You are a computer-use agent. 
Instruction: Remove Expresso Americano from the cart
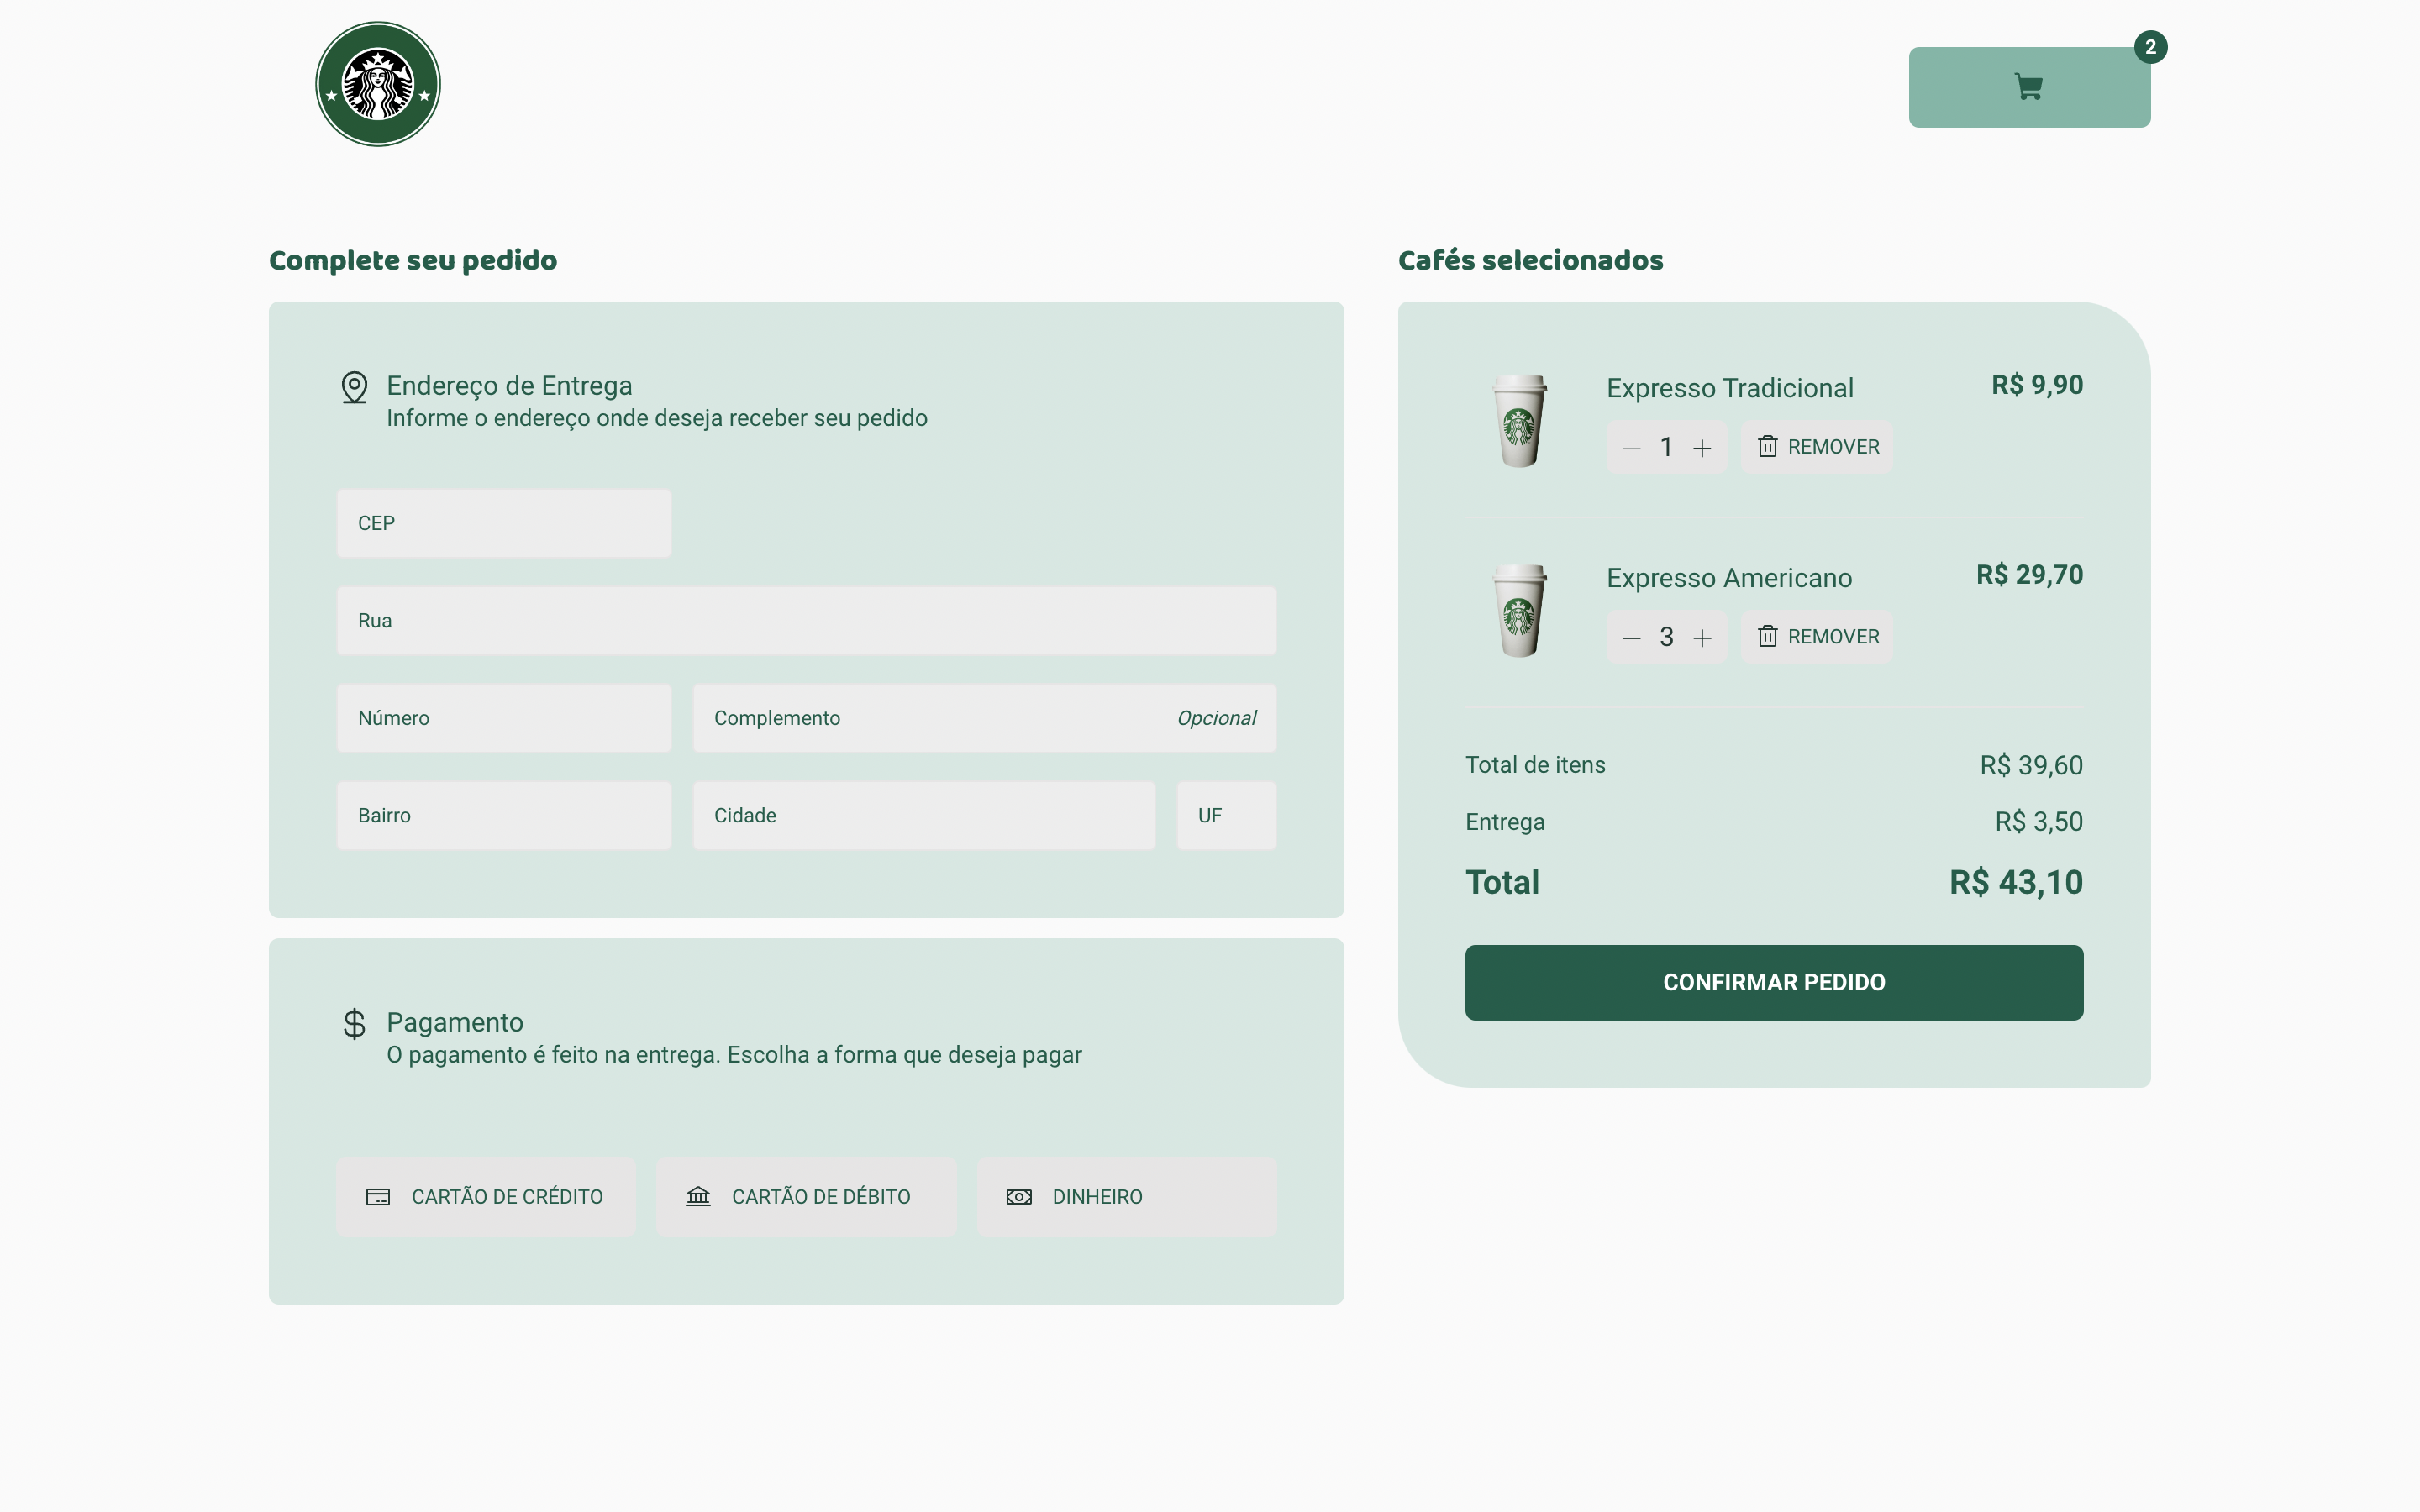point(1817,637)
